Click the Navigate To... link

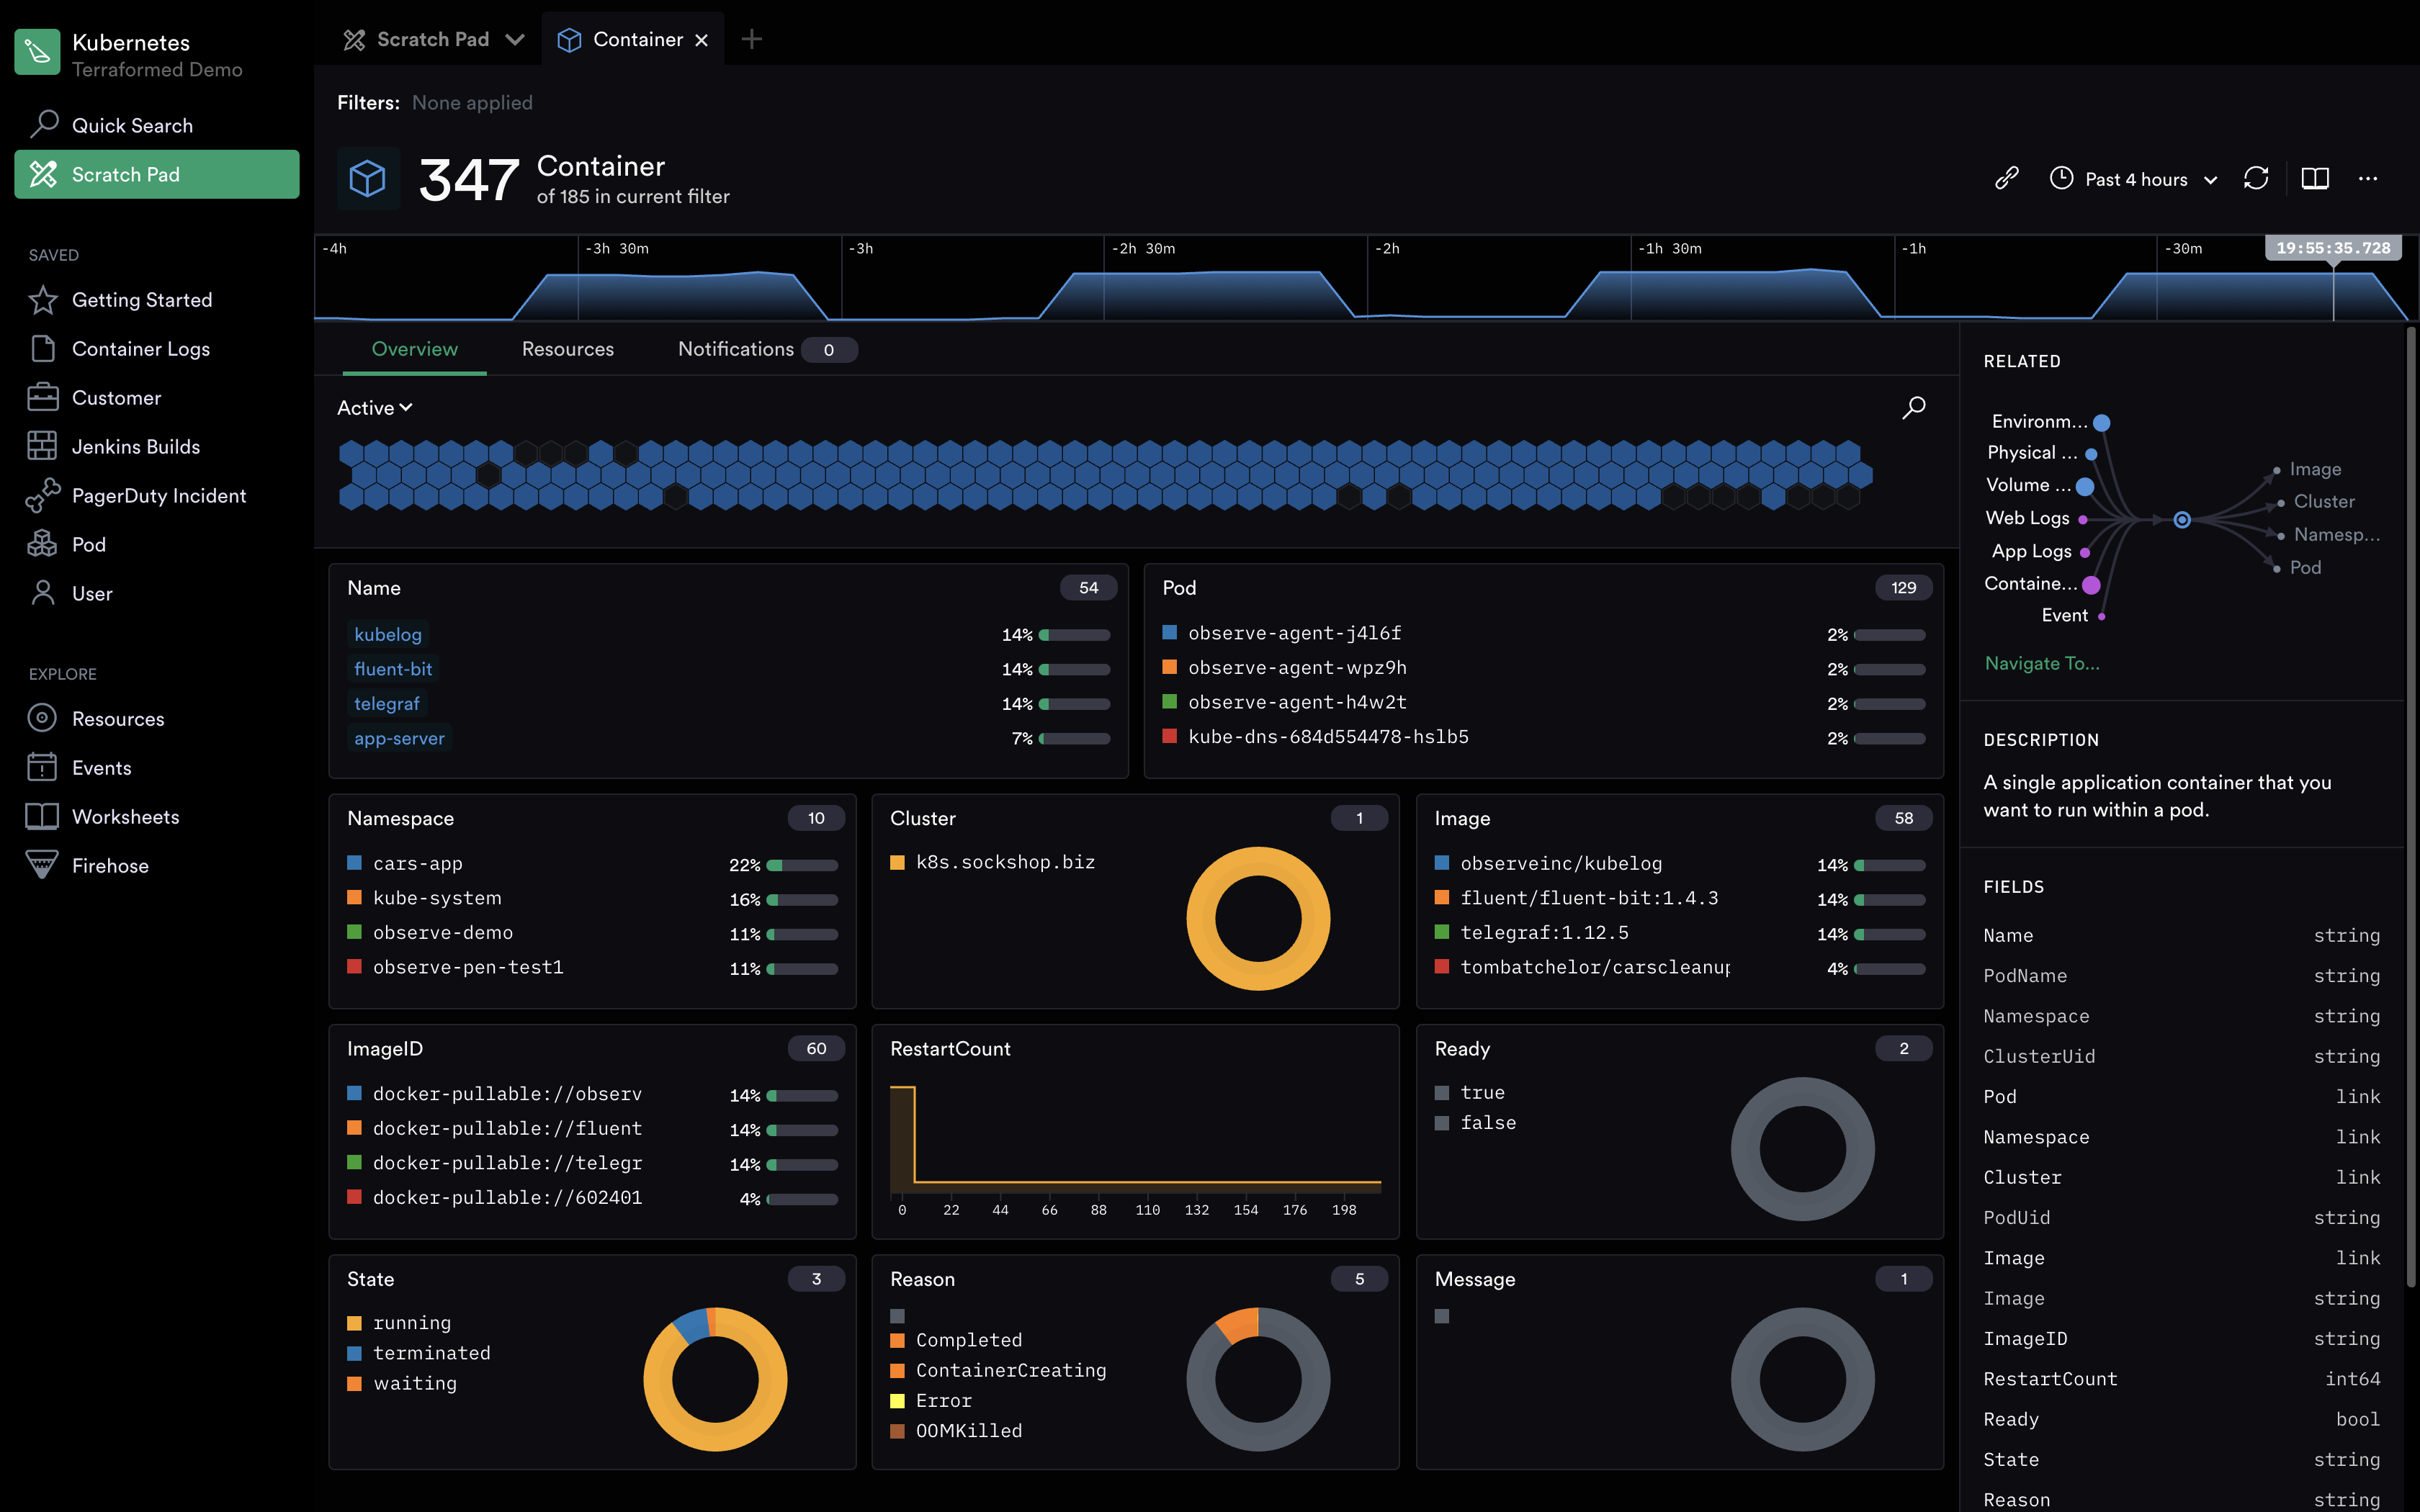[2042, 663]
